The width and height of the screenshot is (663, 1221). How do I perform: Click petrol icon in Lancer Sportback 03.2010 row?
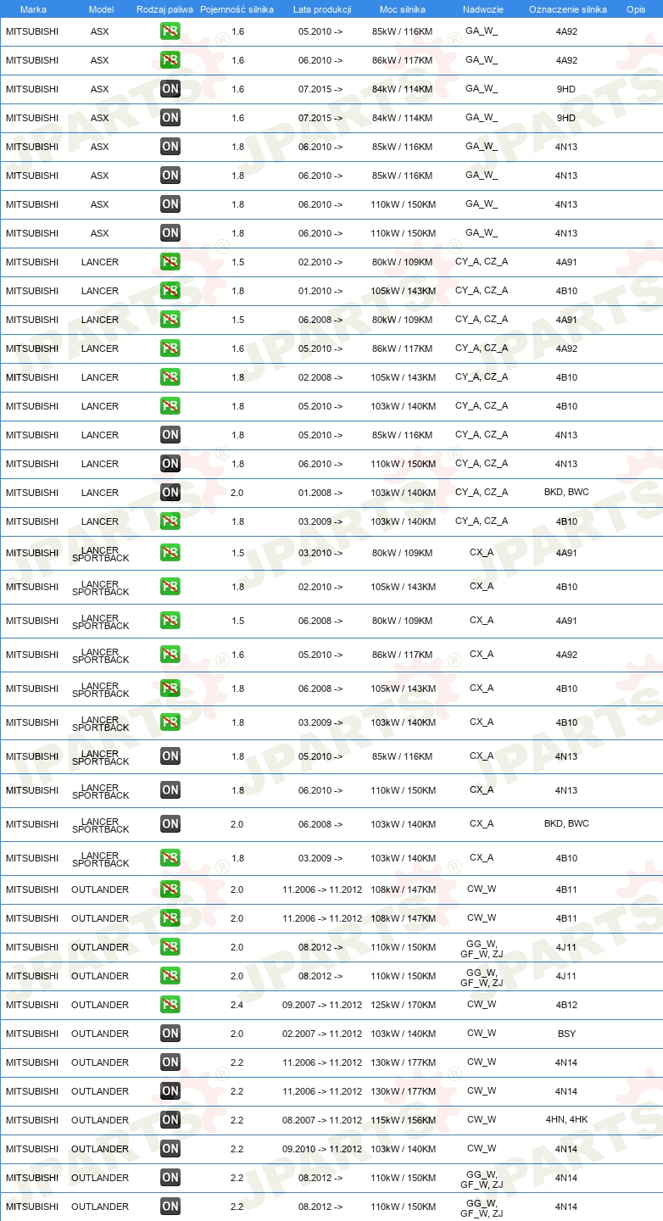170,553
